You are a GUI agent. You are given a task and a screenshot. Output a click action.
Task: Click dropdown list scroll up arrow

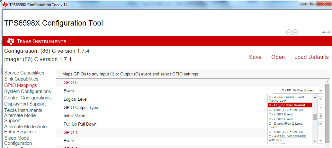315,97
